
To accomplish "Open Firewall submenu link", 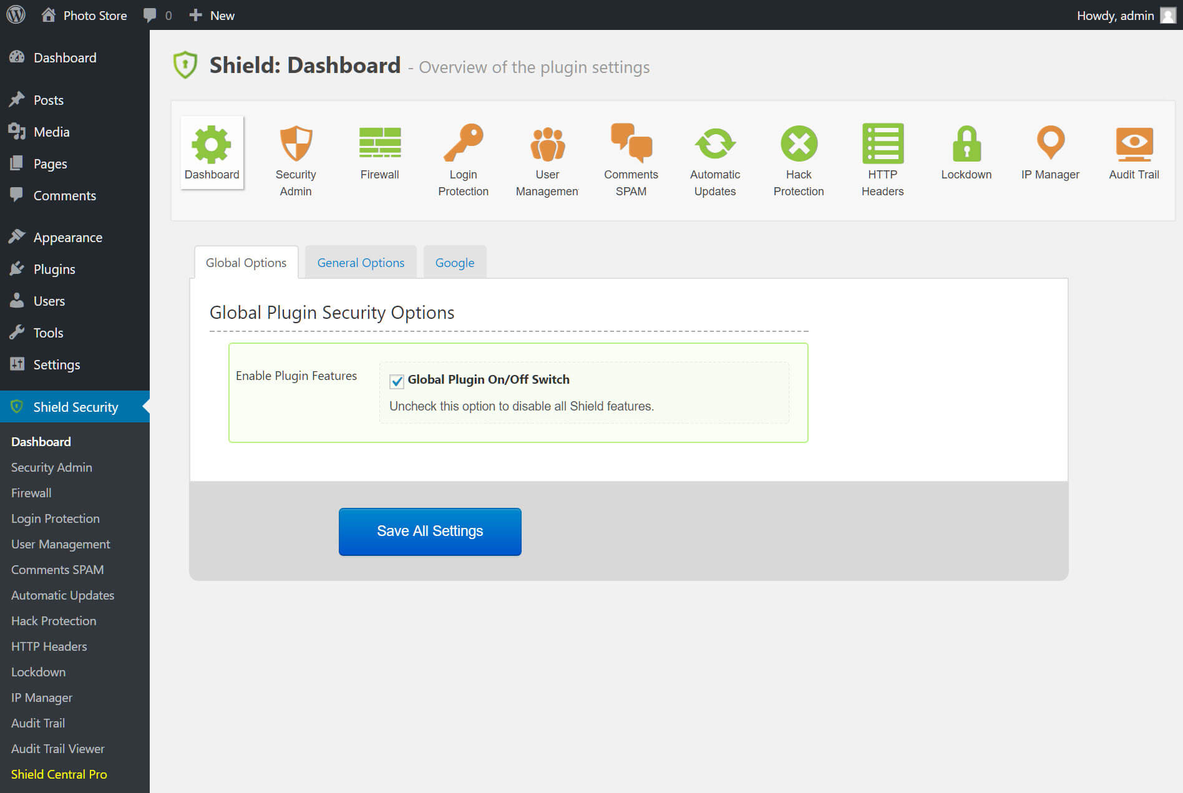I will (31, 493).
